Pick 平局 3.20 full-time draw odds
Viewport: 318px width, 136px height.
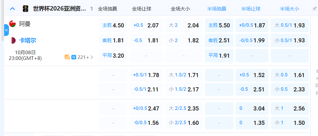click(113, 55)
